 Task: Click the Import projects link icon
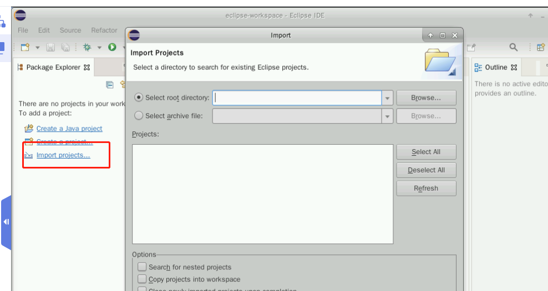coord(29,155)
